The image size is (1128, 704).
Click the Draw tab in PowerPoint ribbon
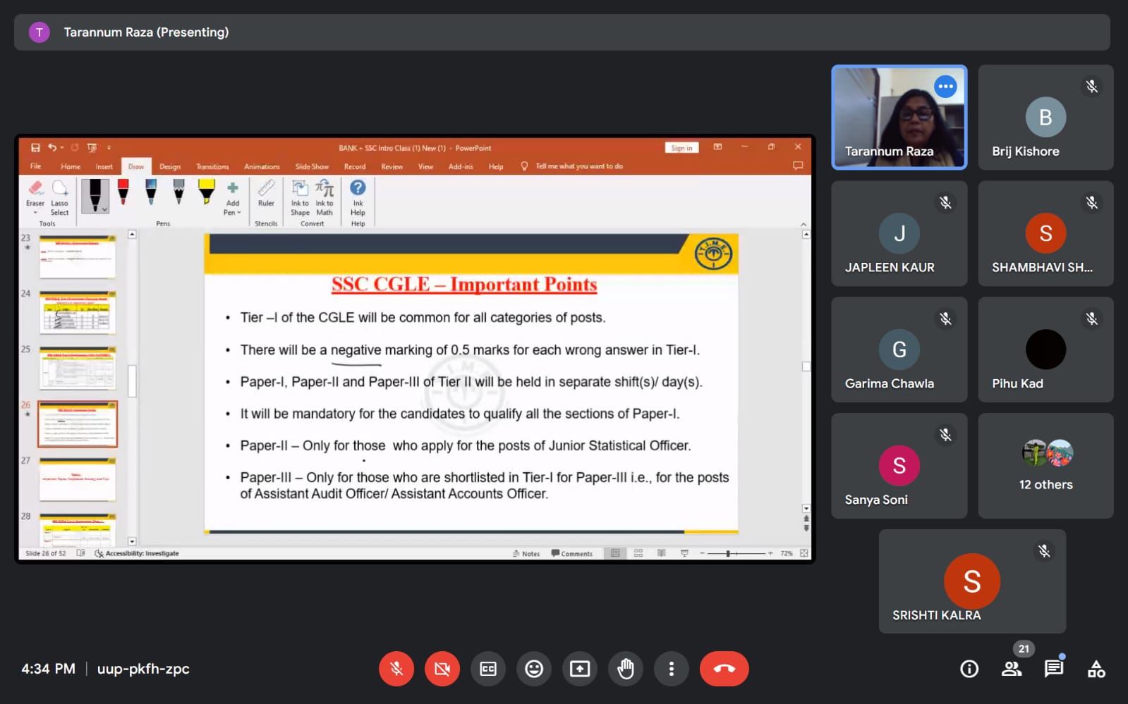136,167
